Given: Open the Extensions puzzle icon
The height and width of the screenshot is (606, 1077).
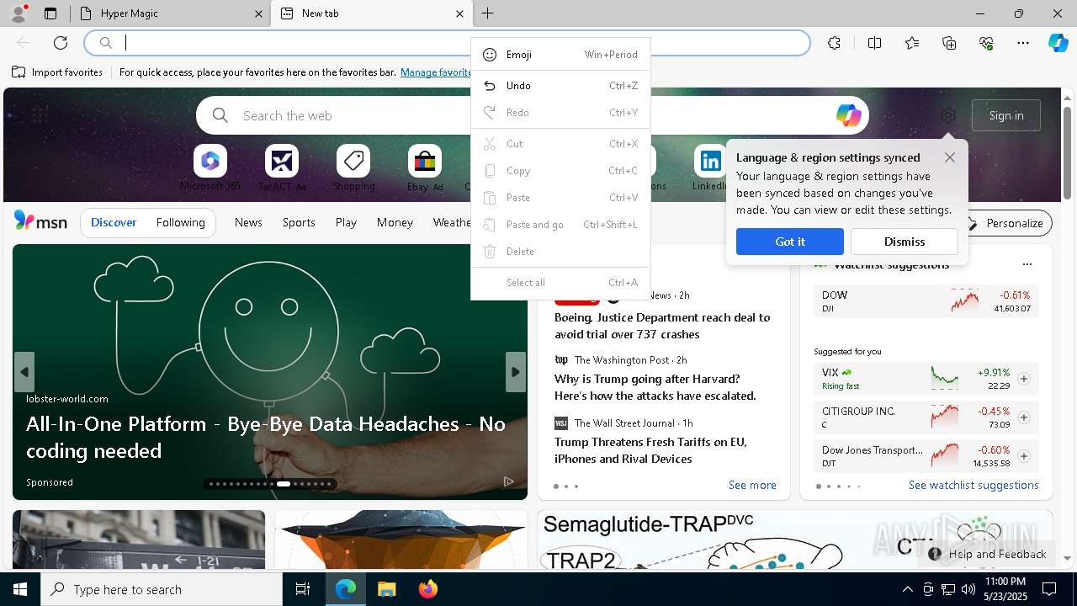Looking at the screenshot, I should coord(834,43).
